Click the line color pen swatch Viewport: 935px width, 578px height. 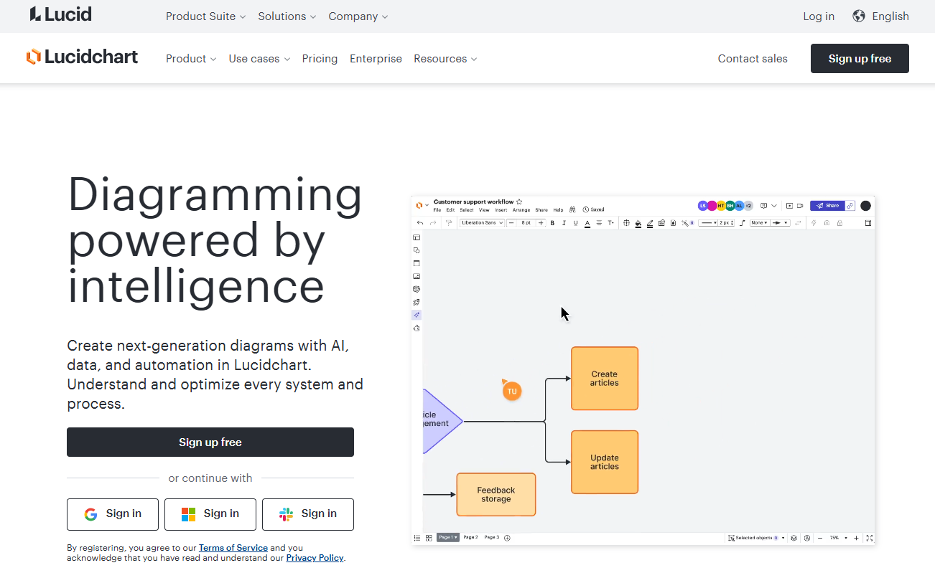tap(650, 223)
